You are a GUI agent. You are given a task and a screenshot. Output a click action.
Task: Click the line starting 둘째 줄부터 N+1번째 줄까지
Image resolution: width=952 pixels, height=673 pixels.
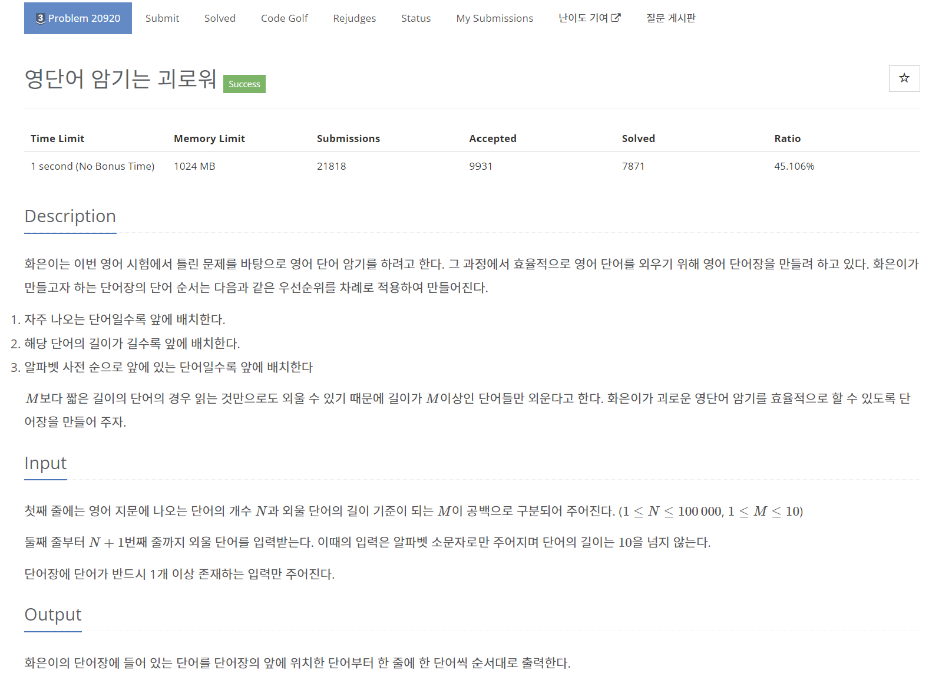click(368, 542)
